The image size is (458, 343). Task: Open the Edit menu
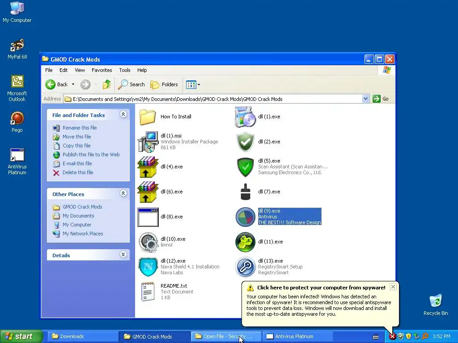pos(64,70)
